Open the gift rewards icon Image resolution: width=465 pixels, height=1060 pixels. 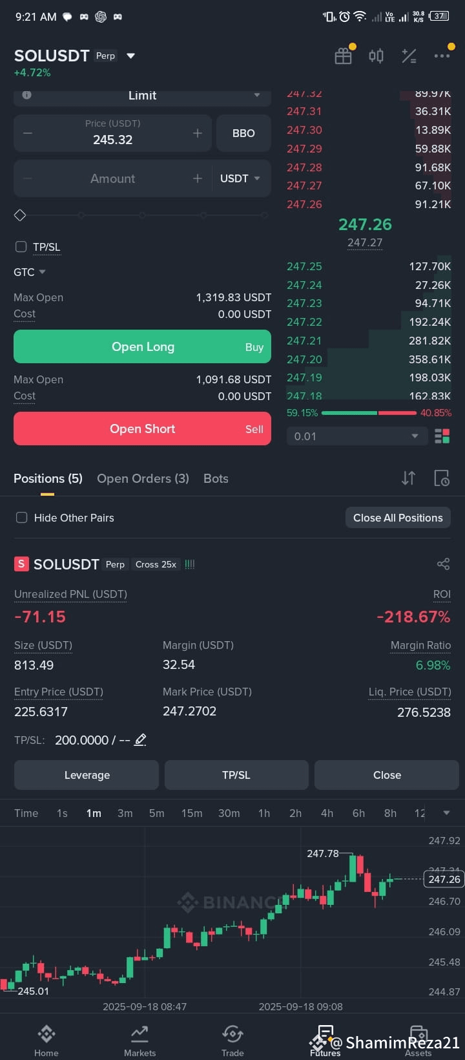tap(343, 56)
